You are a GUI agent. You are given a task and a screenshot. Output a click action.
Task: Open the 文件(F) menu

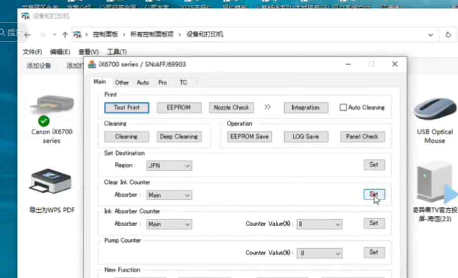[x=32, y=52]
